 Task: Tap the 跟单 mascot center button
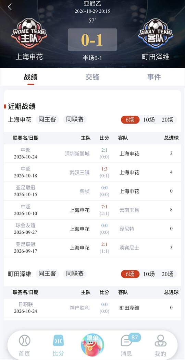coord(92,345)
